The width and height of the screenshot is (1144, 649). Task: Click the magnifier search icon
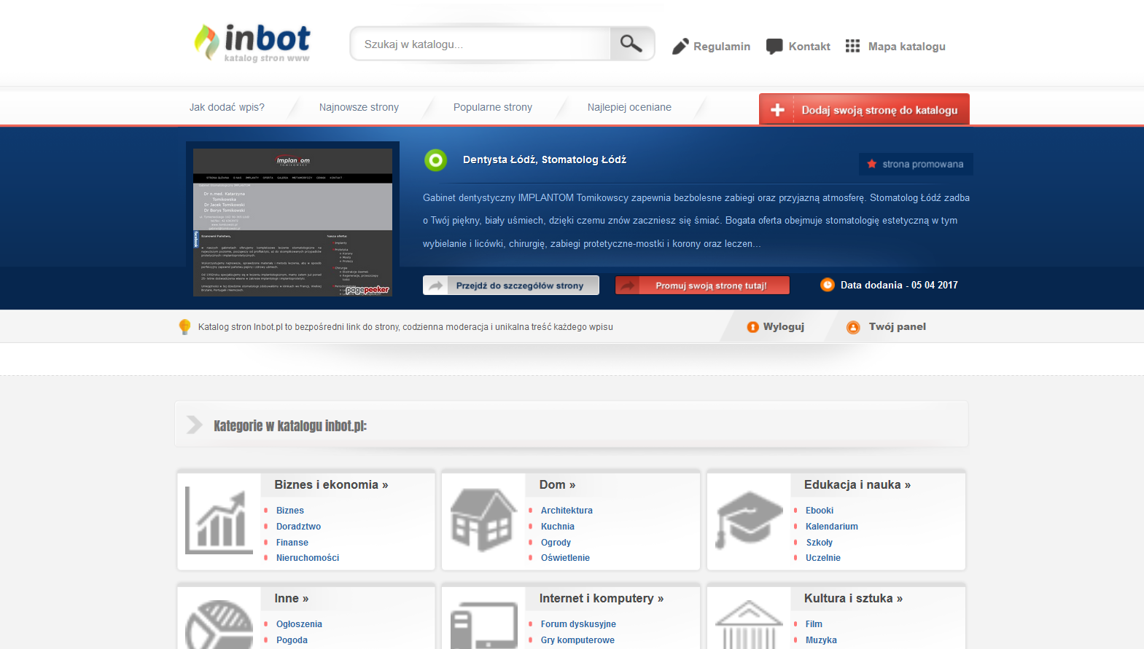coord(631,44)
